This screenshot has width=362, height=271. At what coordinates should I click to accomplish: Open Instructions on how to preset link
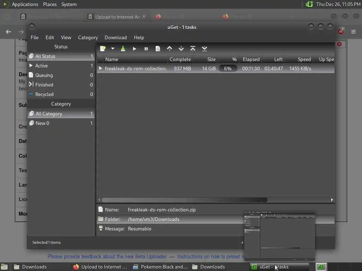(210, 257)
